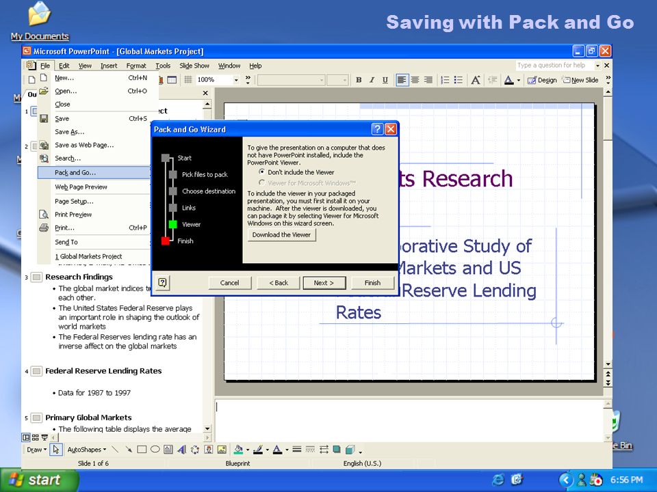Click Download the Viewer button
The image size is (657, 492).
click(x=281, y=234)
